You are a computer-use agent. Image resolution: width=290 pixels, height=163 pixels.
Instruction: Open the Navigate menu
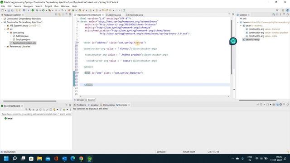(x=28, y=6)
